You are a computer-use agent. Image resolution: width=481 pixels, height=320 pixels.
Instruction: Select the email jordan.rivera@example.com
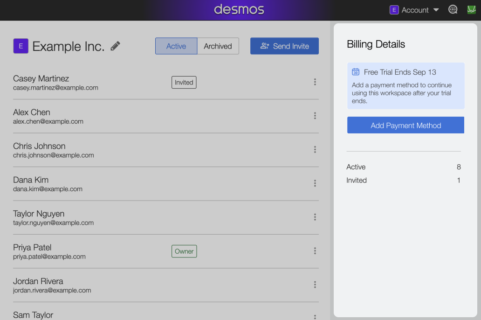click(x=52, y=291)
